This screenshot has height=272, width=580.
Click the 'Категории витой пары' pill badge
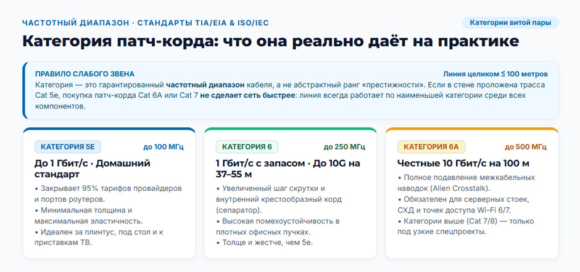coord(510,23)
